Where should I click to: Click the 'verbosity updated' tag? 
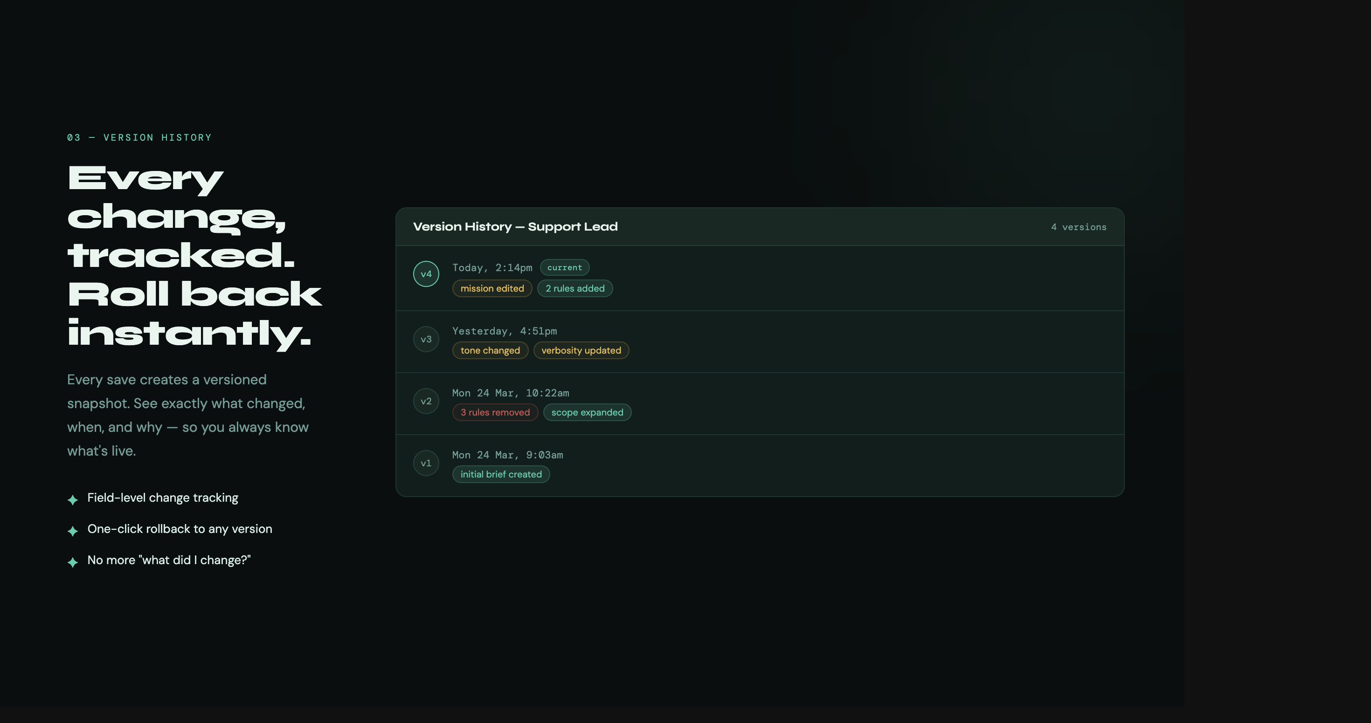tap(581, 350)
